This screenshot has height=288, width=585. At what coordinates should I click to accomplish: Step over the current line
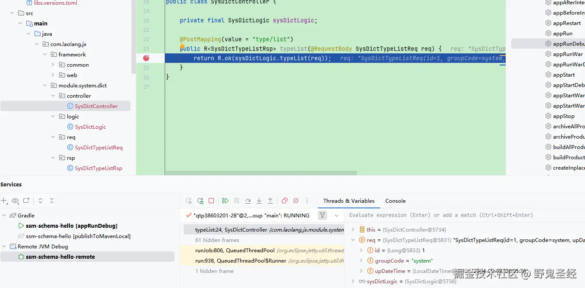248,201
